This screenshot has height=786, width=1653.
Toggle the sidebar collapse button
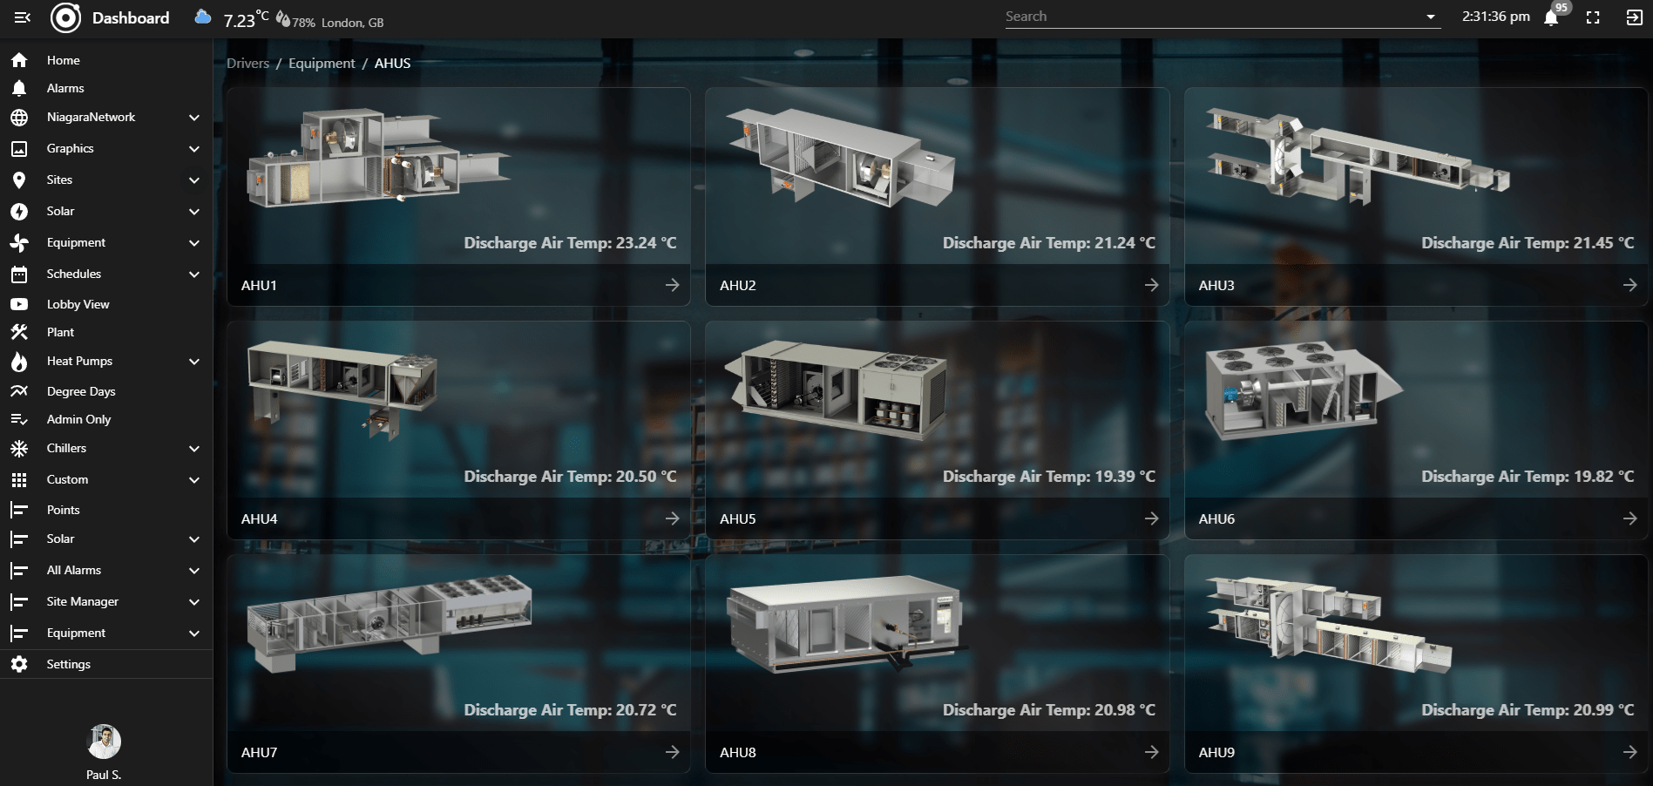pyautogui.click(x=23, y=17)
